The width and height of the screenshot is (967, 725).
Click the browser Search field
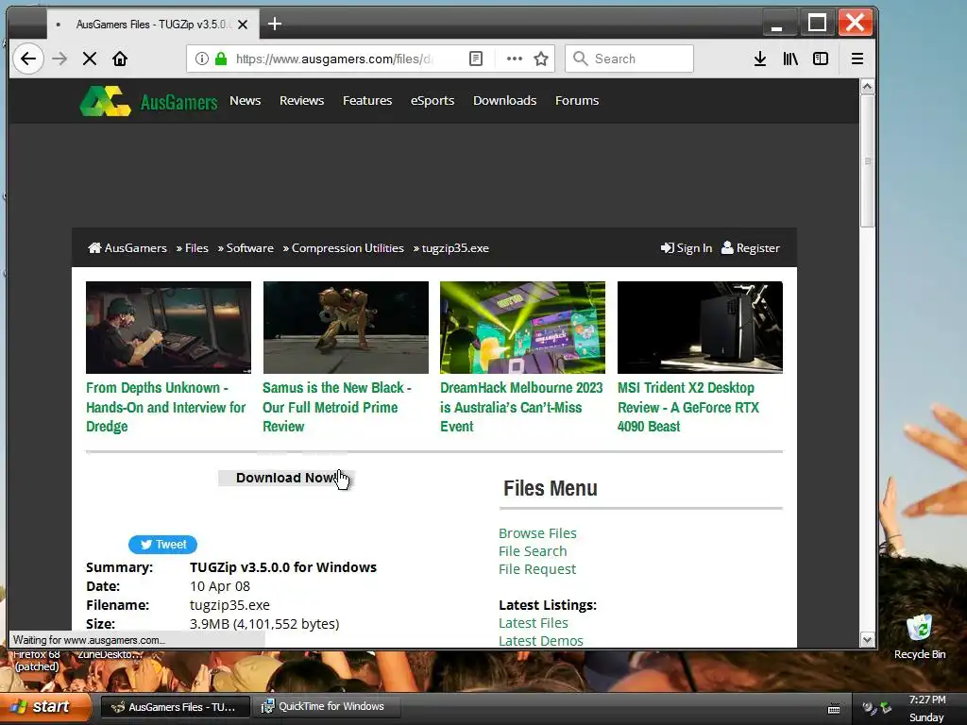pyautogui.click(x=629, y=59)
